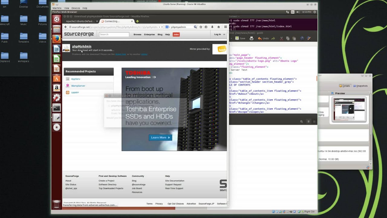Open Firefox hamburger menu
The image size is (387, 218).
(x=225, y=27)
